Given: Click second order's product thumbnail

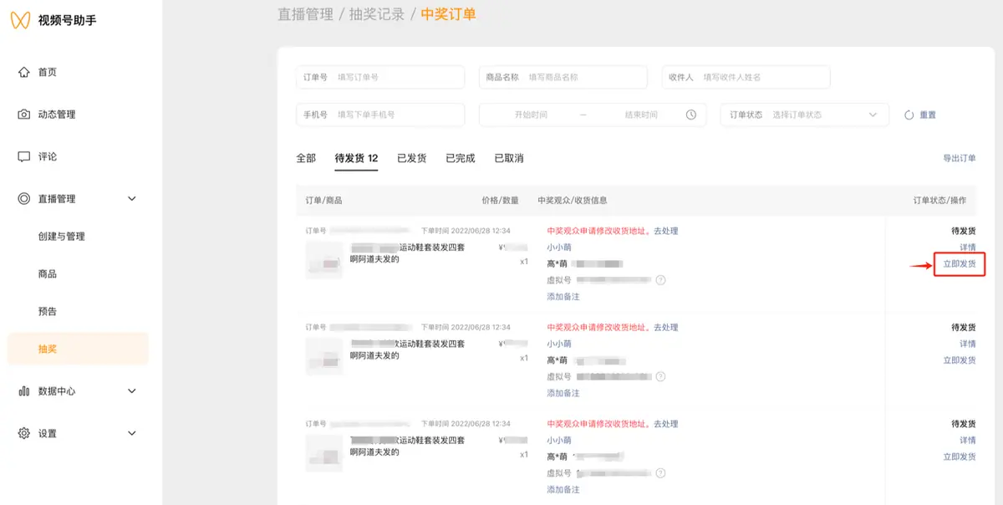Looking at the screenshot, I should pyautogui.click(x=324, y=356).
